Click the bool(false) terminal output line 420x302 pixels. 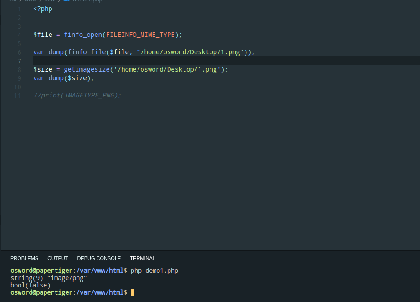click(31, 285)
